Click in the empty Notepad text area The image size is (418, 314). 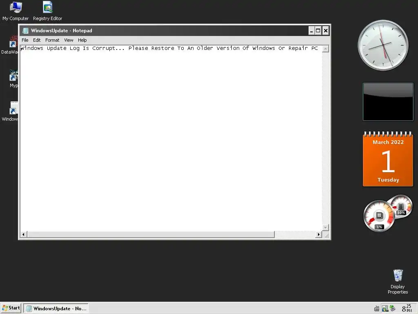click(x=171, y=139)
